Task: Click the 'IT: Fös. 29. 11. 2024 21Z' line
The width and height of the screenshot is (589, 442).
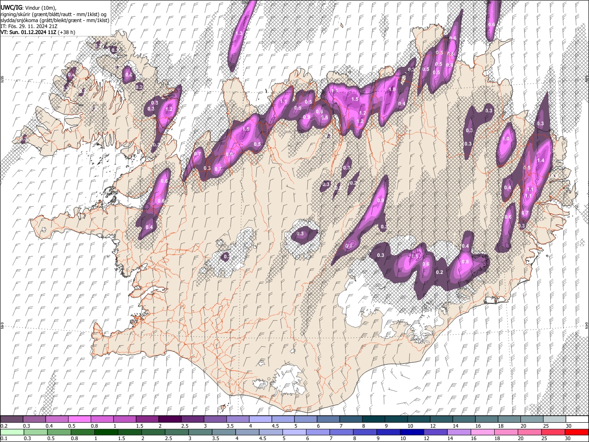Action: [29, 26]
